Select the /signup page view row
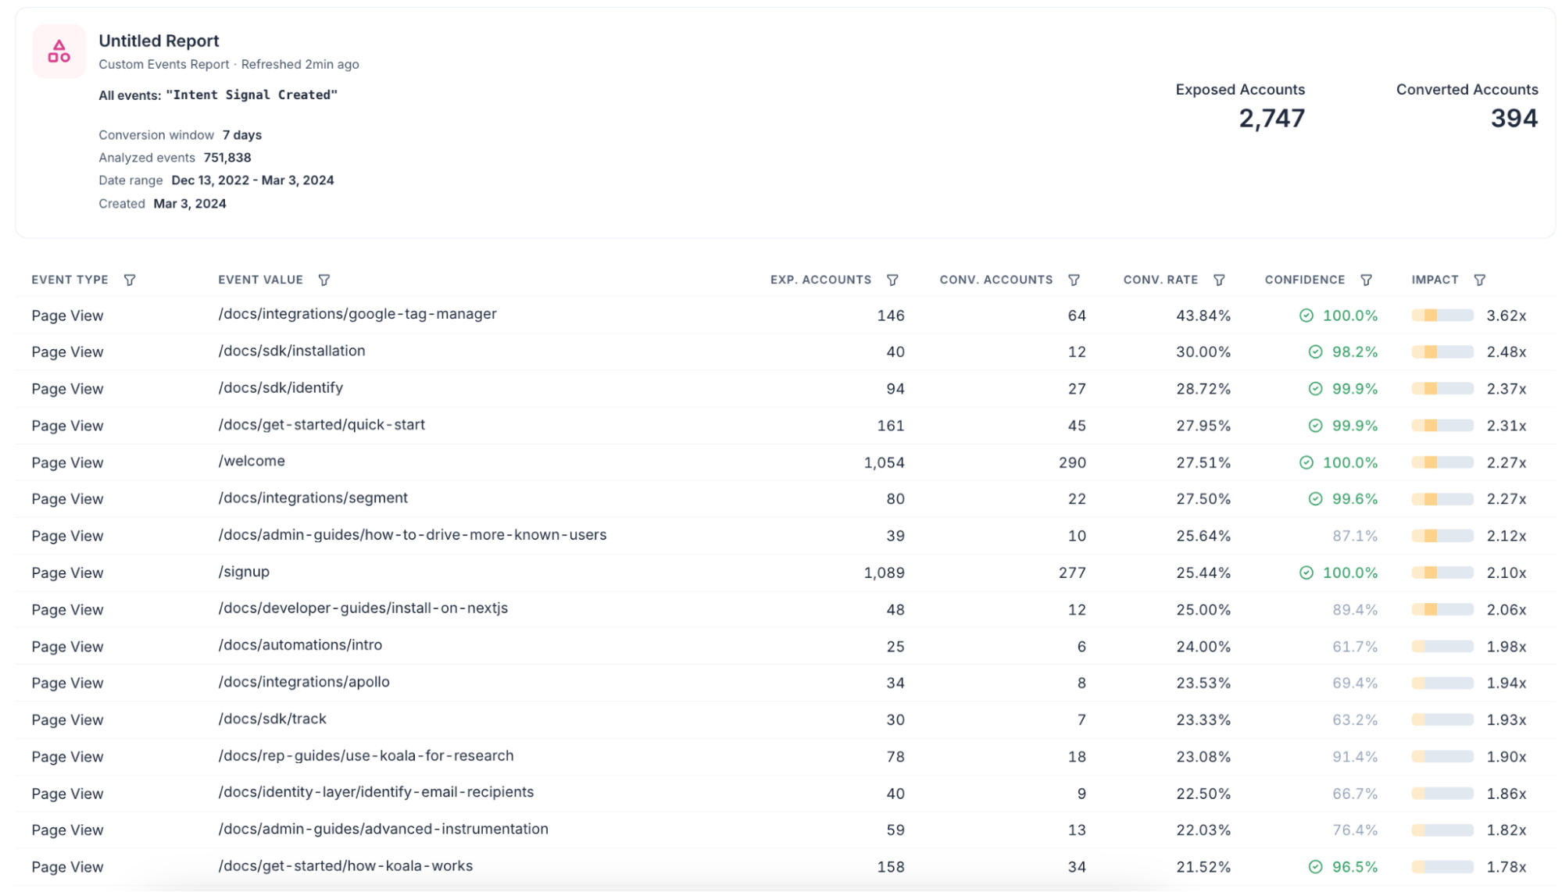This screenshot has height=892, width=1562. pyautogui.click(x=244, y=572)
